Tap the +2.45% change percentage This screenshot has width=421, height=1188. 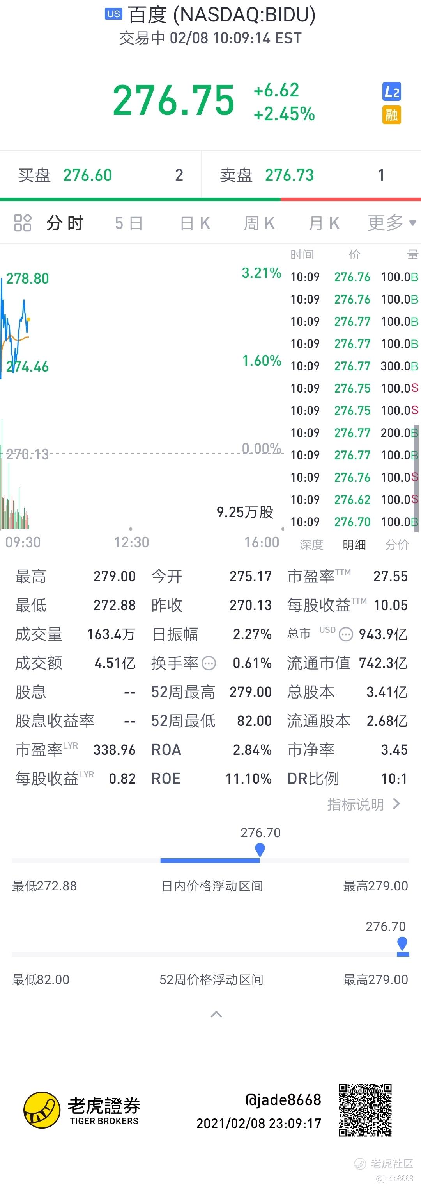pos(284,113)
